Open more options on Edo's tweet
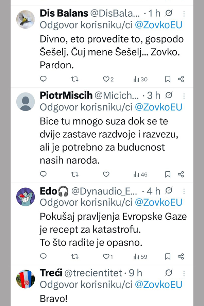Screen dimensions: 204x306 [184, 191]
